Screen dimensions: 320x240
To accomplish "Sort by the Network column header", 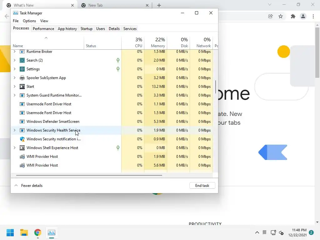I will 202,42.
